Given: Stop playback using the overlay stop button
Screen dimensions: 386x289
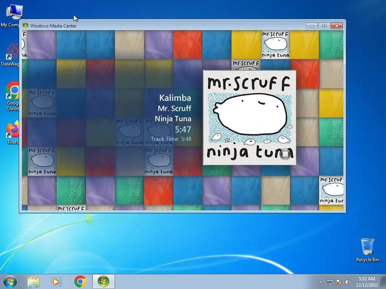Looking at the screenshot, I should pos(285,154).
